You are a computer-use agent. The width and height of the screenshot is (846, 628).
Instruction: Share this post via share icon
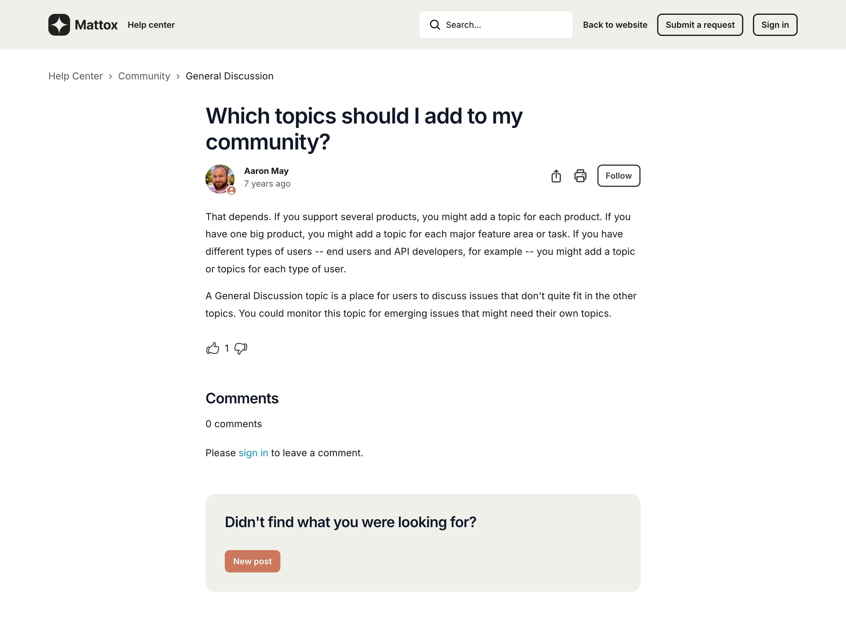[556, 176]
